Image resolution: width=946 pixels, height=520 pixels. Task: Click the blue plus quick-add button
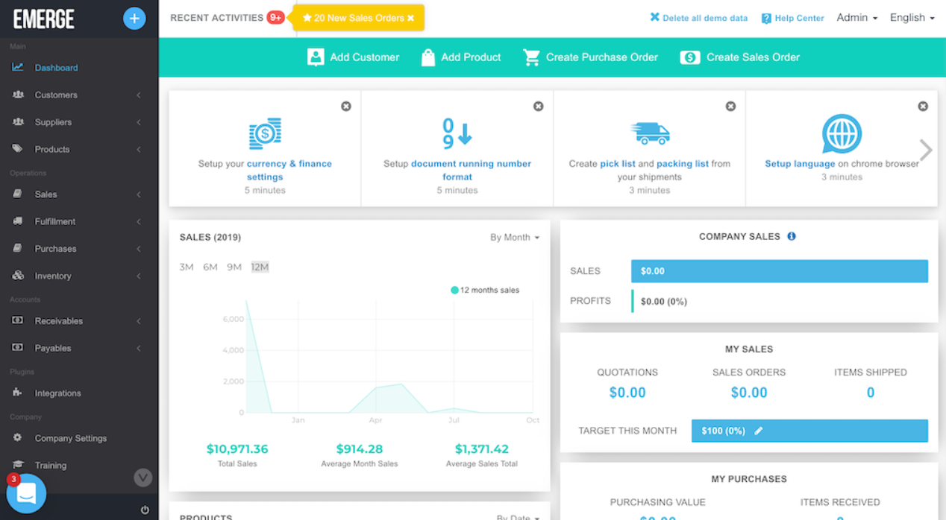coord(134,18)
